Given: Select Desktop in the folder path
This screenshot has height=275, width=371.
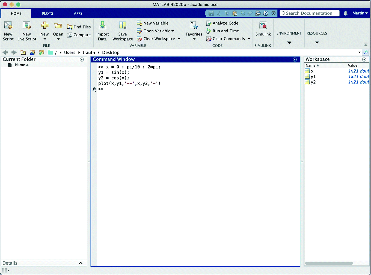Looking at the screenshot, I should pos(111,53).
